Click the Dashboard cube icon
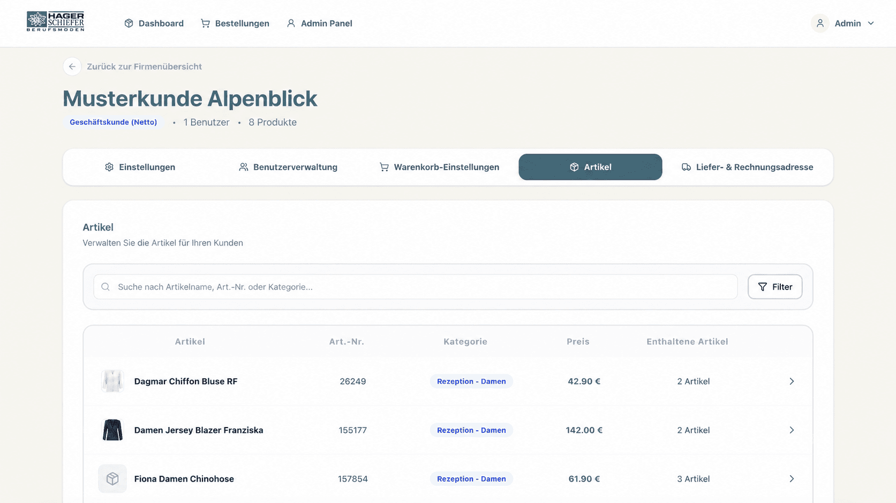This screenshot has height=503, width=896. point(129,24)
